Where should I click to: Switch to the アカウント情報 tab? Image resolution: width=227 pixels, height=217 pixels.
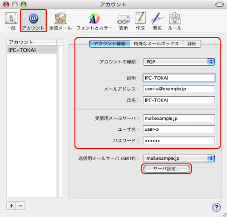pyautogui.click(x=109, y=44)
